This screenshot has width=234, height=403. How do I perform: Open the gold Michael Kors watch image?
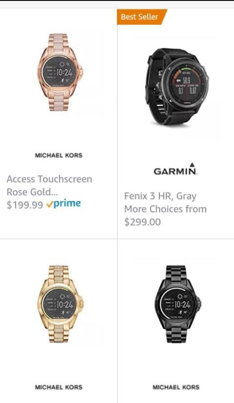click(x=60, y=304)
